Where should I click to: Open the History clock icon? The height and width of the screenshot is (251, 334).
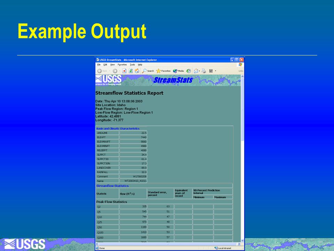[189, 71]
